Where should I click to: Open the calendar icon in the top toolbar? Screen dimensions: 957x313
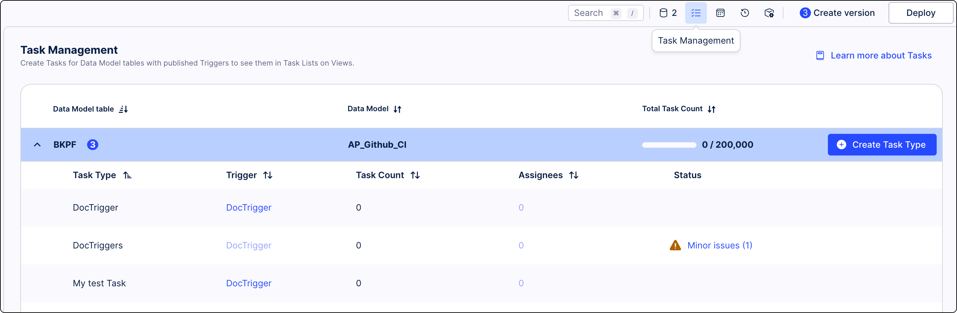(x=720, y=13)
